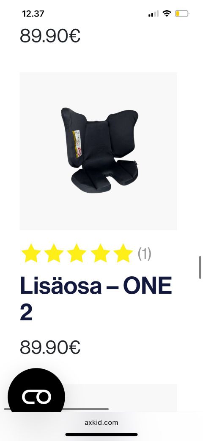The width and height of the screenshot is (203, 441).
Task: Tap the cellular signal bars icon
Action: [154, 14]
